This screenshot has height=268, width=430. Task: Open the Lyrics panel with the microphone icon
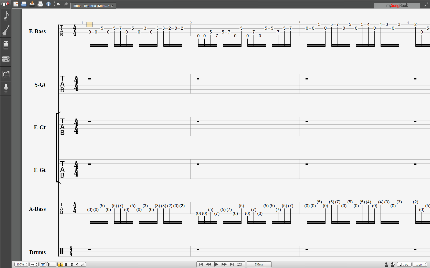click(x=6, y=88)
